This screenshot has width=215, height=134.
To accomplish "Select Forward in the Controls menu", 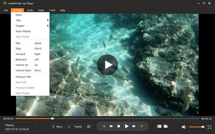I will 30,54.
